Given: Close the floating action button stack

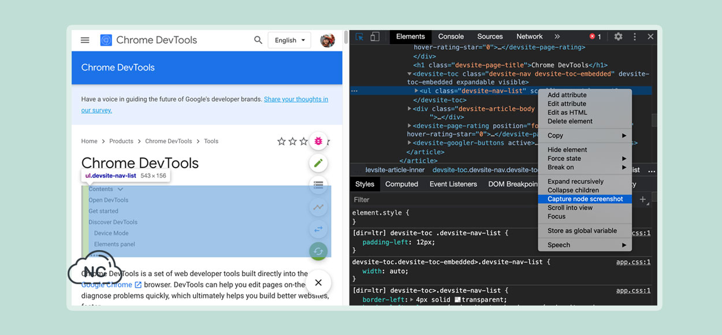Looking at the screenshot, I should coord(318,283).
